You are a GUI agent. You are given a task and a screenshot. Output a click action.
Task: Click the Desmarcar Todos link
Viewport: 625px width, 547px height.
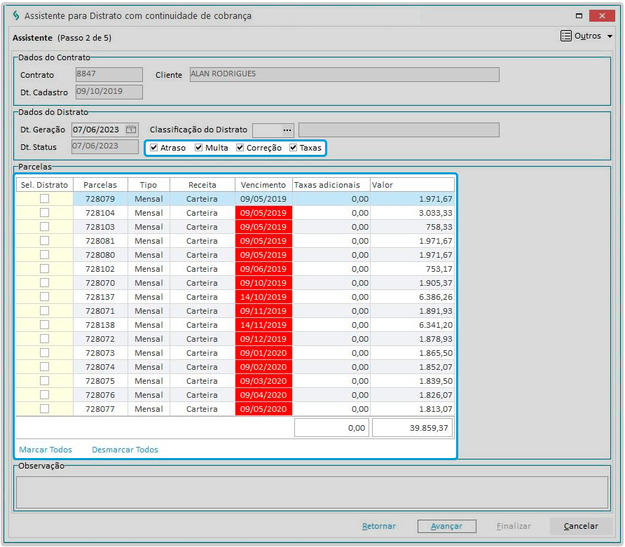(x=125, y=450)
